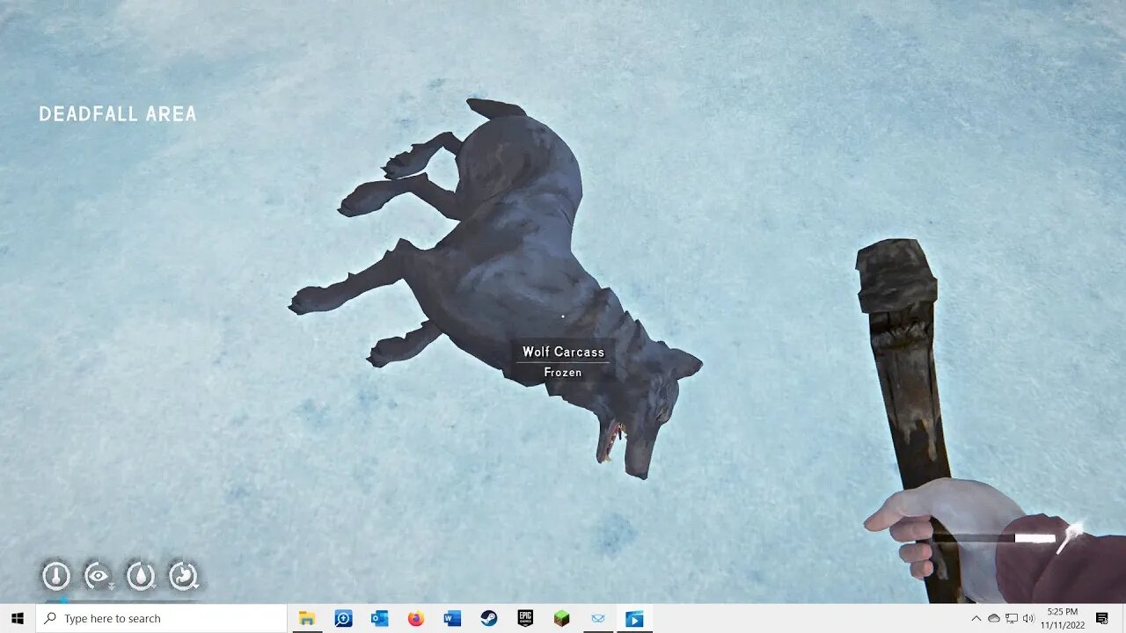The height and width of the screenshot is (633, 1126).
Task: Open the blue magnifier app in taskbar
Action: (x=343, y=618)
